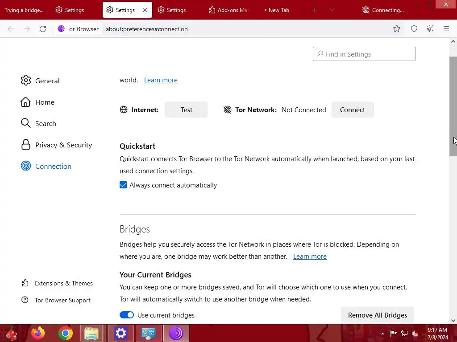Click the Tor Network status icon
457x342 pixels.
[227, 110]
